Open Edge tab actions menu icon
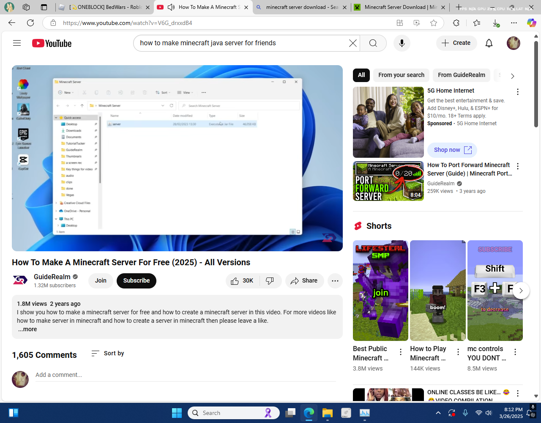 tap(44, 7)
